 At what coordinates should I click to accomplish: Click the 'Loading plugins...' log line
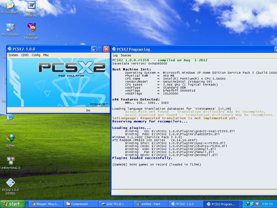click(131, 128)
